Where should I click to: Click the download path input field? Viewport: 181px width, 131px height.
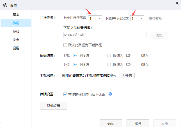coord(105,35)
